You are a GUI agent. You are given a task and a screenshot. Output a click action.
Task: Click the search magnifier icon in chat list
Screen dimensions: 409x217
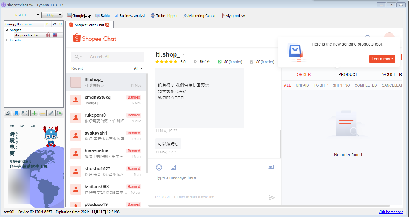[x=77, y=57]
